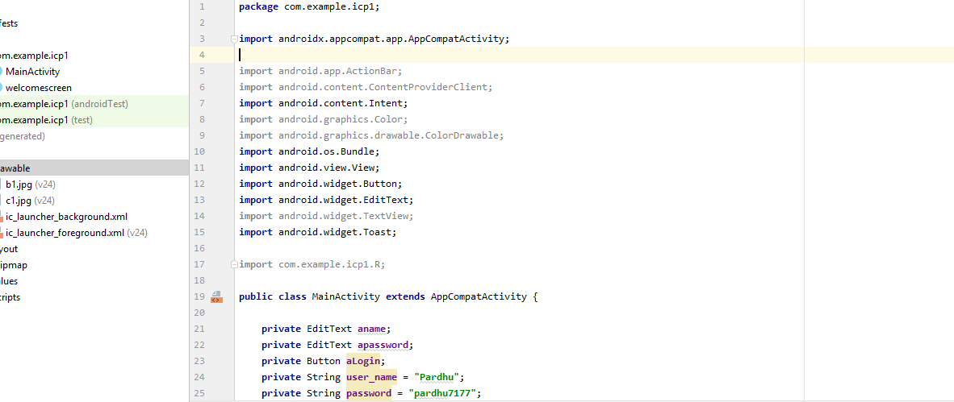954x402 pixels.
Task: Collapse the import block fold marker on line 3
Action: point(233,39)
